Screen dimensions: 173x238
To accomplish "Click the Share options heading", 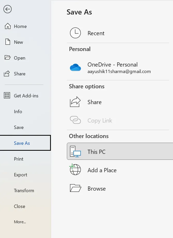I will click(x=87, y=86).
